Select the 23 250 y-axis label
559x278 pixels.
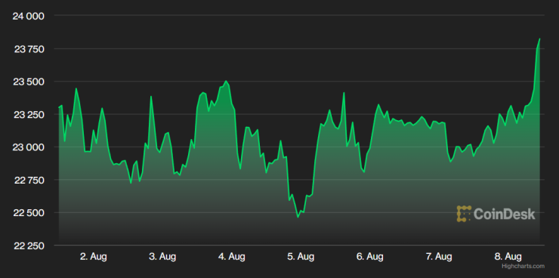click(29, 115)
